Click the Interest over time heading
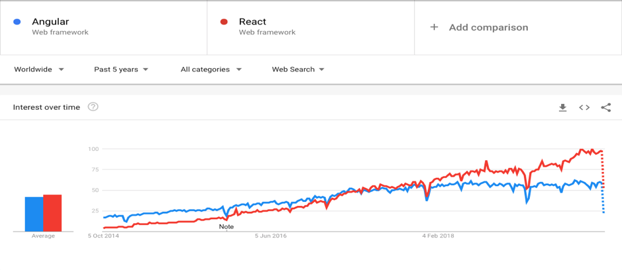 [x=46, y=107]
